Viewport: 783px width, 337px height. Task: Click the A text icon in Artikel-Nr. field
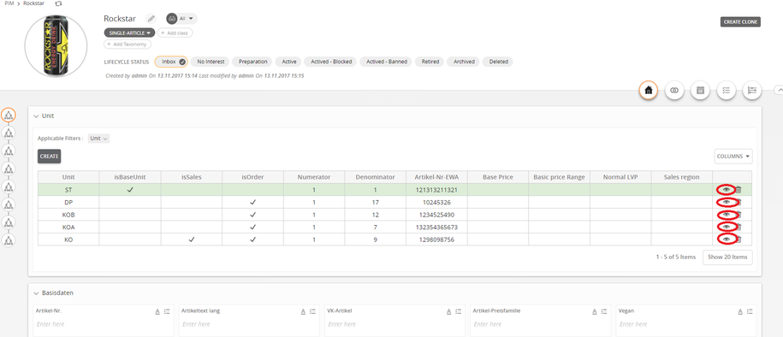point(157,311)
